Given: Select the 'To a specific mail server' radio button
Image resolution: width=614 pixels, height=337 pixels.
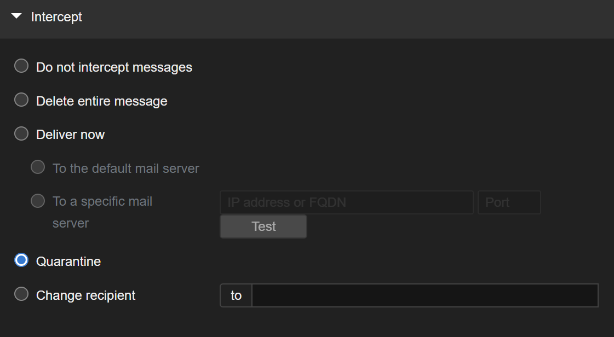Looking at the screenshot, I should pyautogui.click(x=38, y=201).
